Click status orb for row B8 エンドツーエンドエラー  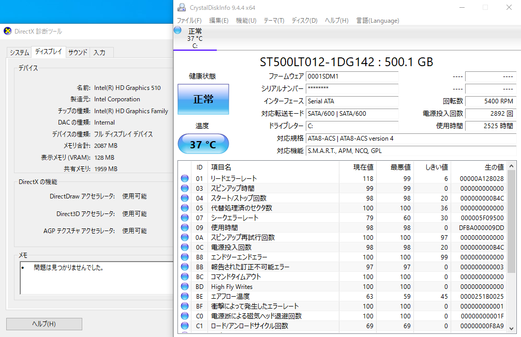click(185, 257)
